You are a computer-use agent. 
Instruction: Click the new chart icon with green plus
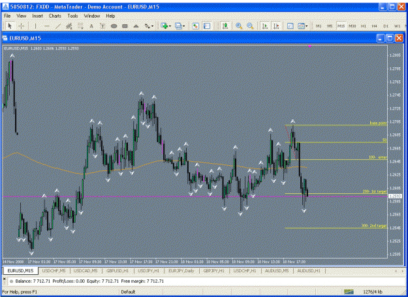[164, 25]
